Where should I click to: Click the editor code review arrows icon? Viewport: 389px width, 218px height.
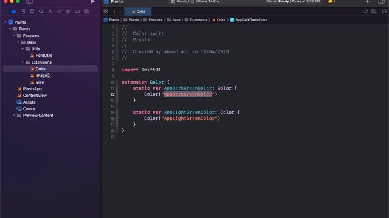[366, 12]
